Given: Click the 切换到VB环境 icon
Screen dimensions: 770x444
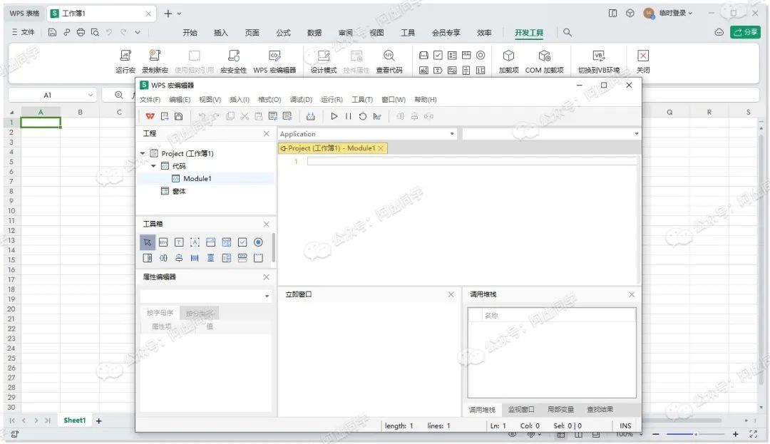Looking at the screenshot, I should pyautogui.click(x=599, y=61).
